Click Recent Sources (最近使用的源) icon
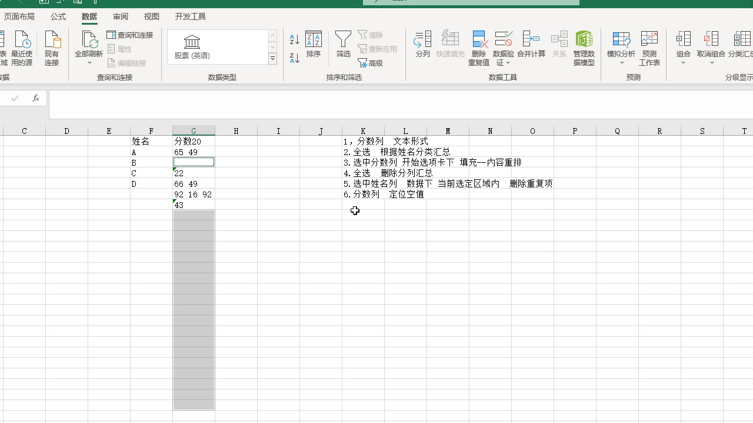The height and width of the screenshot is (423, 753). pyautogui.click(x=22, y=48)
